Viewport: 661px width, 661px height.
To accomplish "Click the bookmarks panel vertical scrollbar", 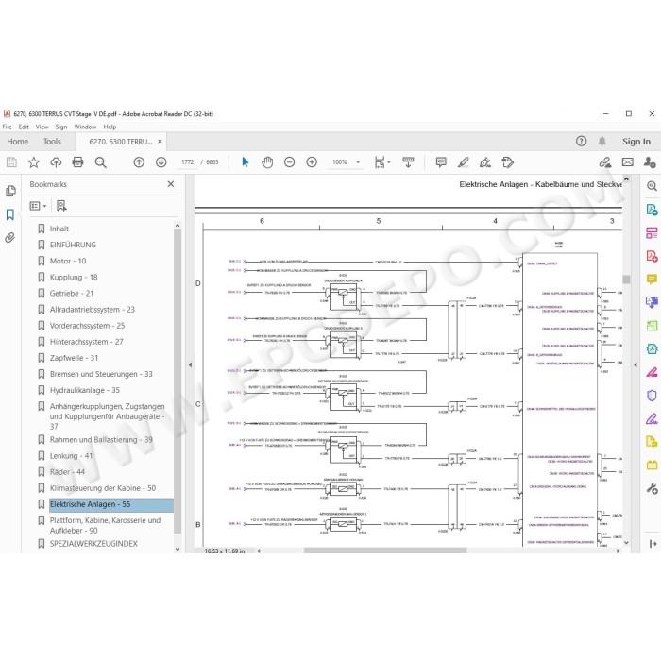I will click(x=178, y=381).
